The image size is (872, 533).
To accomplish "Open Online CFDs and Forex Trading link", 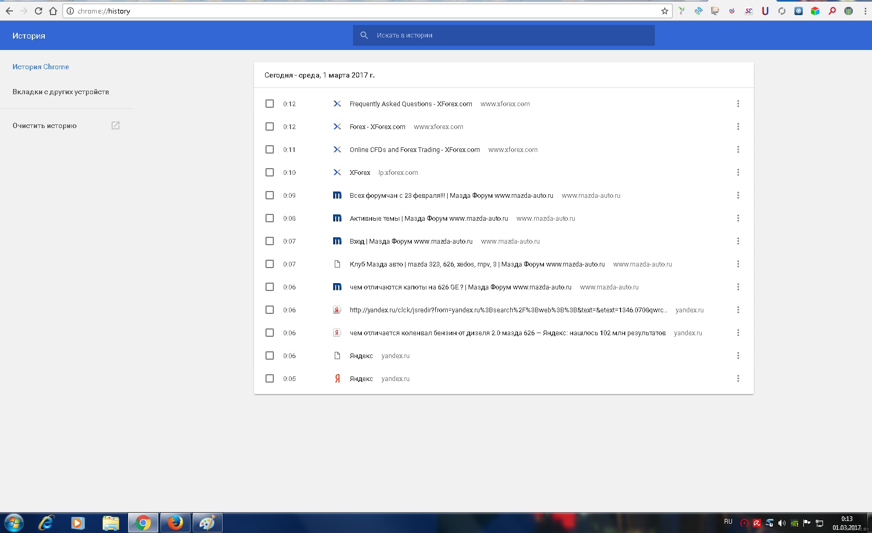I will [x=414, y=149].
